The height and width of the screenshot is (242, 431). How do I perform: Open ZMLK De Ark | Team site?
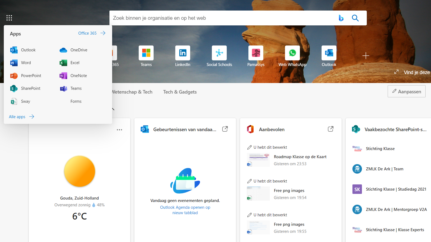click(x=384, y=169)
